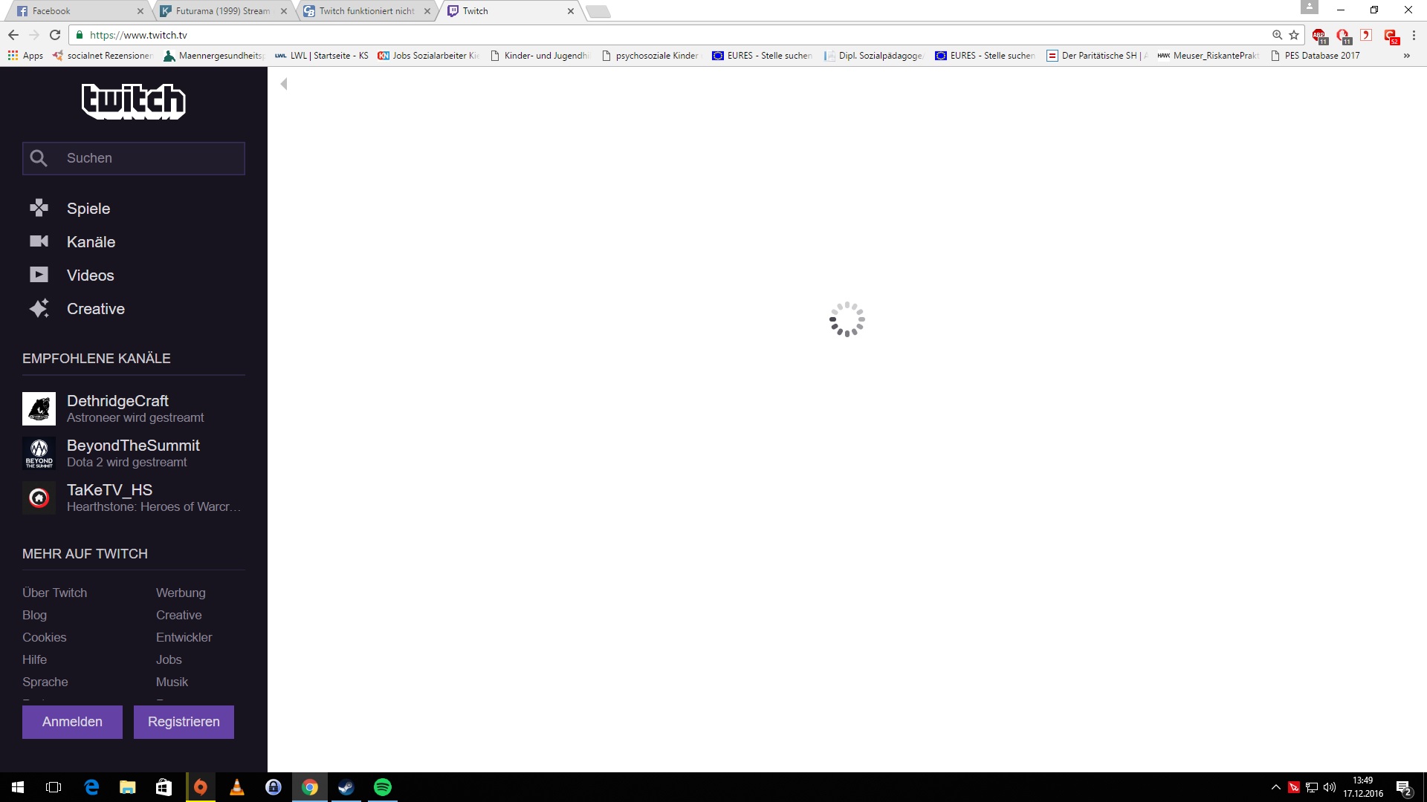The height and width of the screenshot is (802, 1427).
Task: Reload the page
Action: tap(55, 35)
